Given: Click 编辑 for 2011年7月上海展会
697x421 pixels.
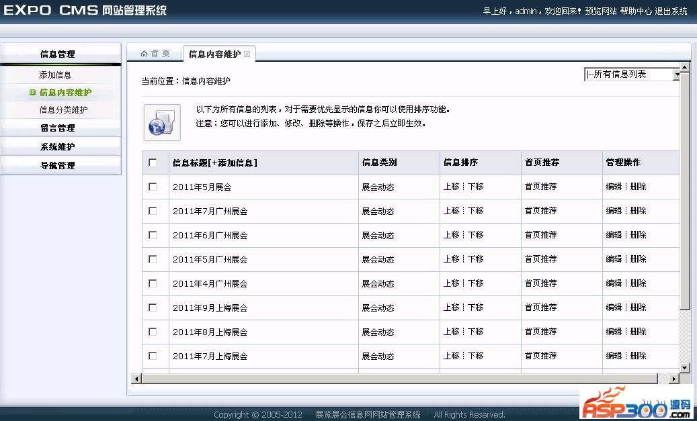Looking at the screenshot, I should (614, 355).
